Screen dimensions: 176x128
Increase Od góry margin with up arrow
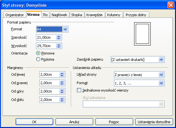[62, 90]
